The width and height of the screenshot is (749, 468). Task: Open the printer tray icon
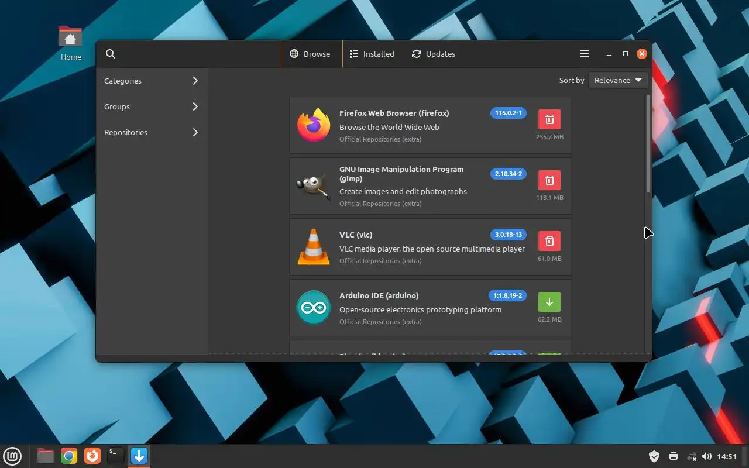click(x=674, y=456)
